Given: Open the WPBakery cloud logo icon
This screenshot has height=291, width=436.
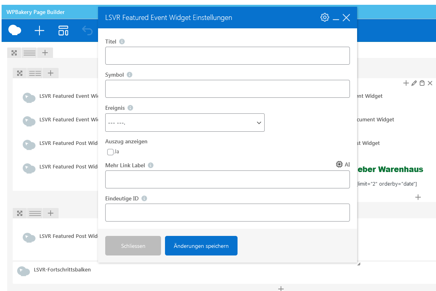Looking at the screenshot, I should [x=15, y=30].
